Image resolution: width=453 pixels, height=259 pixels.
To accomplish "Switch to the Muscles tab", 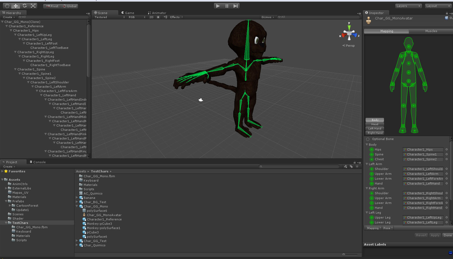I will (x=431, y=31).
